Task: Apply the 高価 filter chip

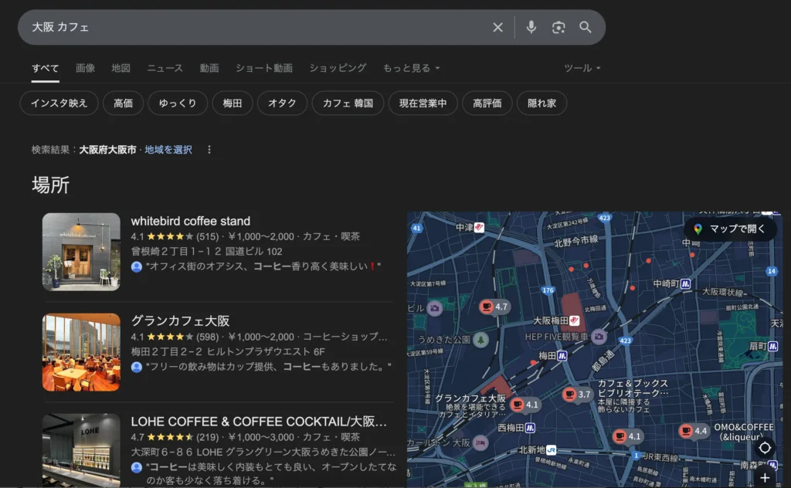Action: tap(123, 103)
